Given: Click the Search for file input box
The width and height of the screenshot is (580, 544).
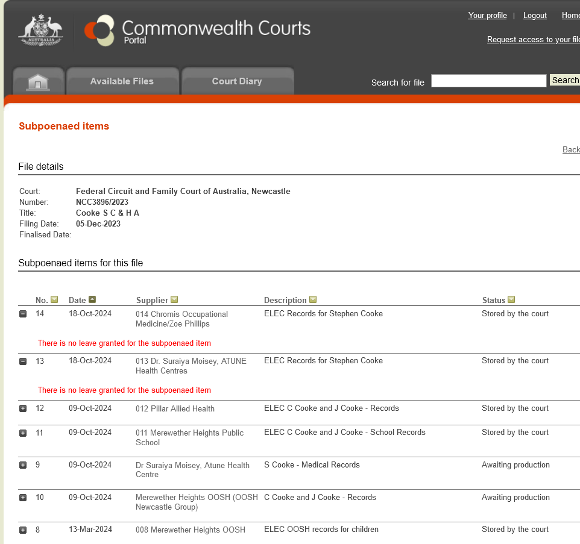Looking at the screenshot, I should (488, 81).
